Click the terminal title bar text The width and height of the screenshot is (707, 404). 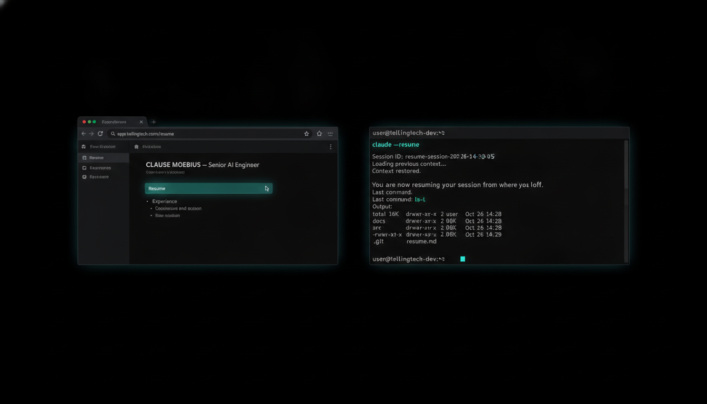[409, 133]
